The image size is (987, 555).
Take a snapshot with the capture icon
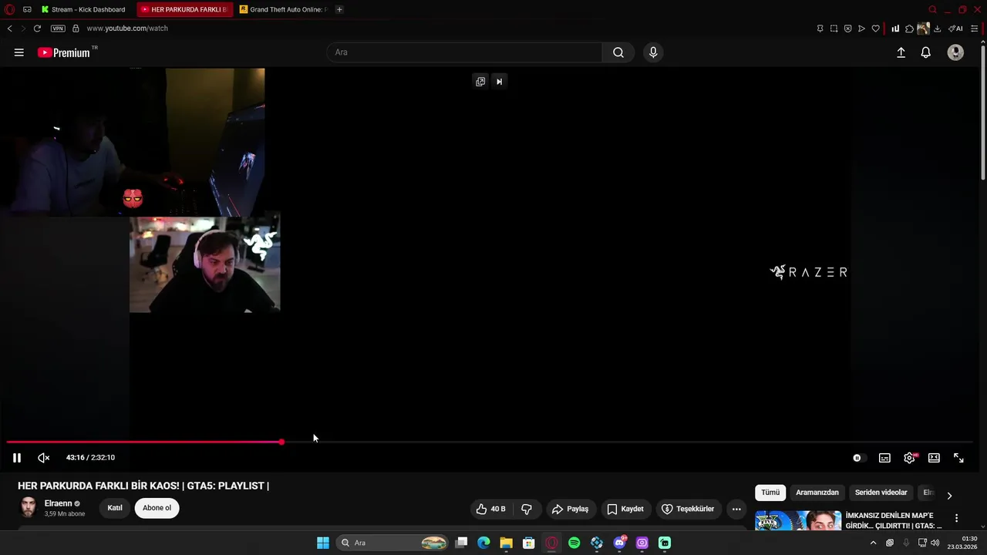[x=834, y=29]
